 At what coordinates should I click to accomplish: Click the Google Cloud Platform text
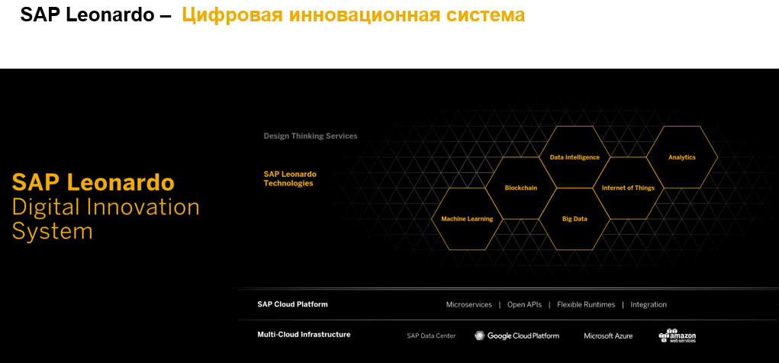[523, 336]
